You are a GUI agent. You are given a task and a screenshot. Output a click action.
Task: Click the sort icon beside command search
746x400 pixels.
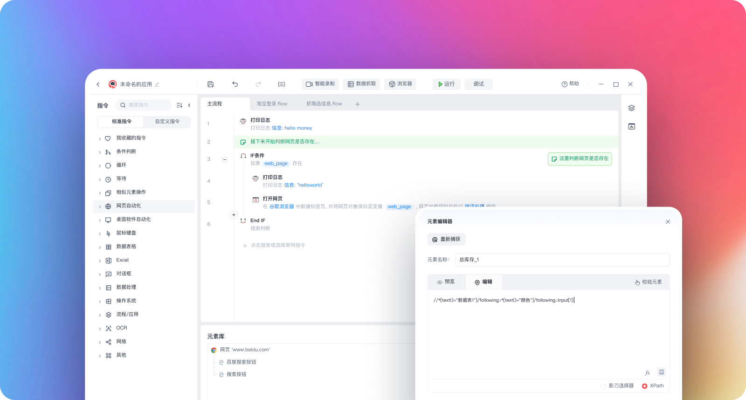point(180,105)
